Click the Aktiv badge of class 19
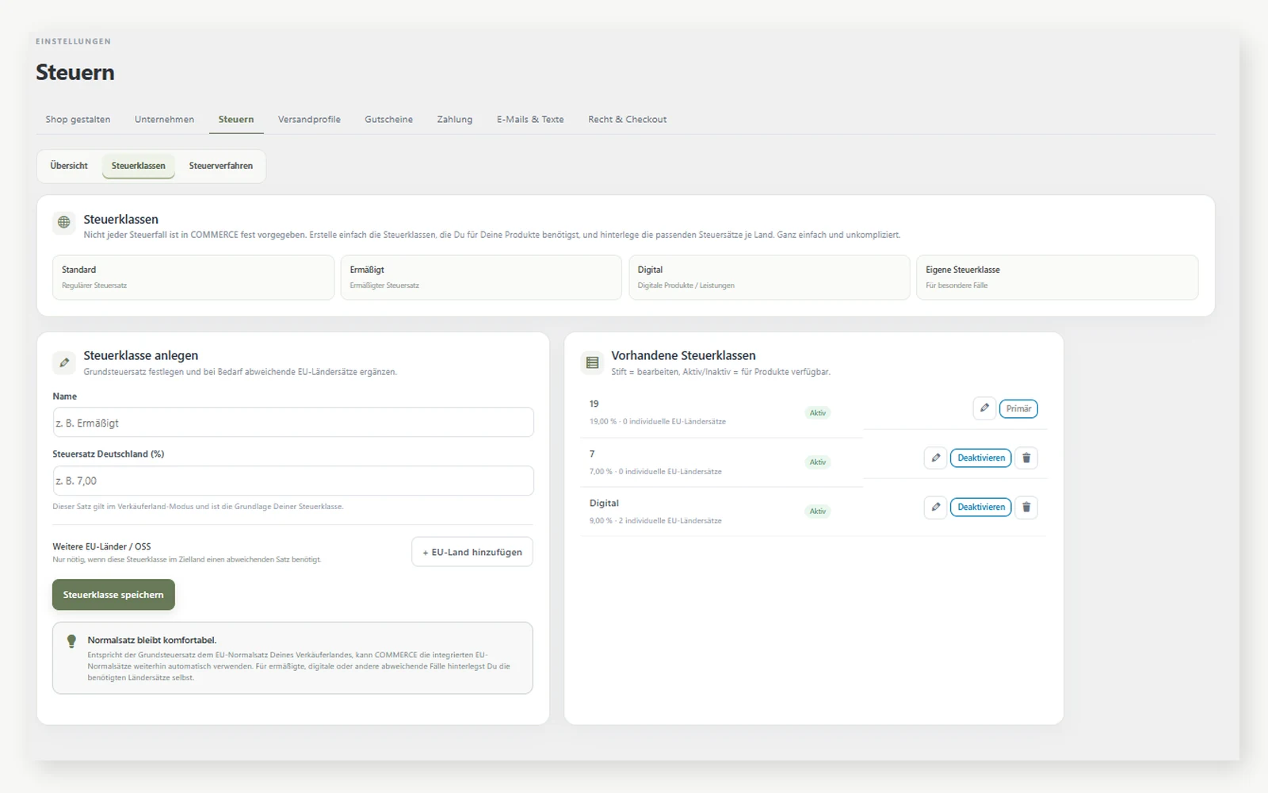1268x793 pixels. [x=818, y=412]
